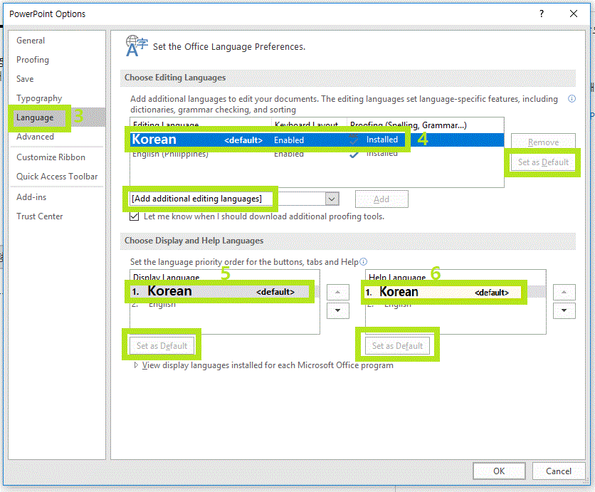Select the Add-ins category
The image size is (595, 492).
click(x=31, y=197)
